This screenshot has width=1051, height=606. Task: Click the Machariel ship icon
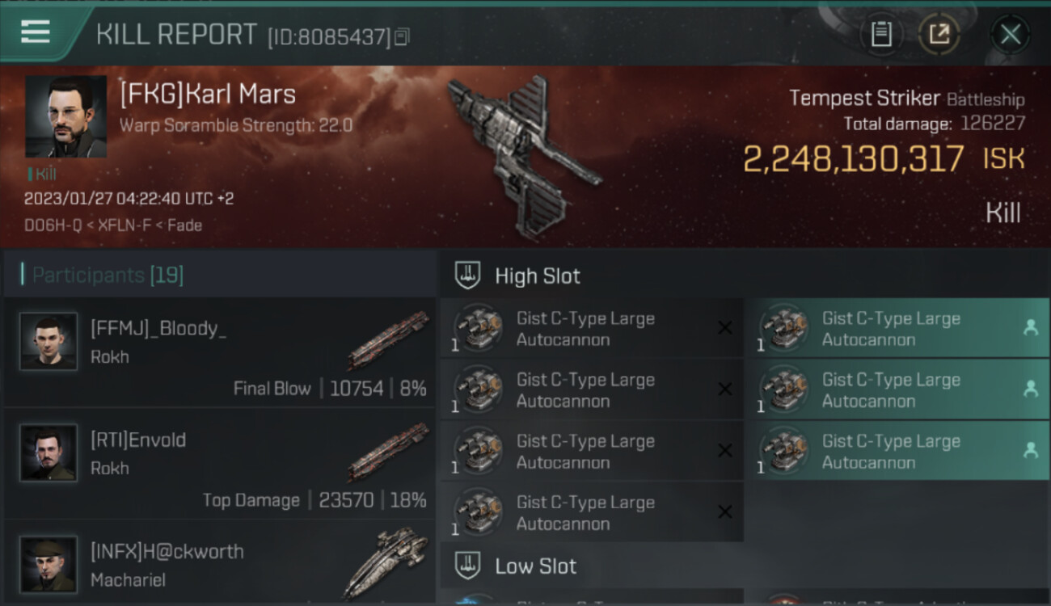(386, 562)
